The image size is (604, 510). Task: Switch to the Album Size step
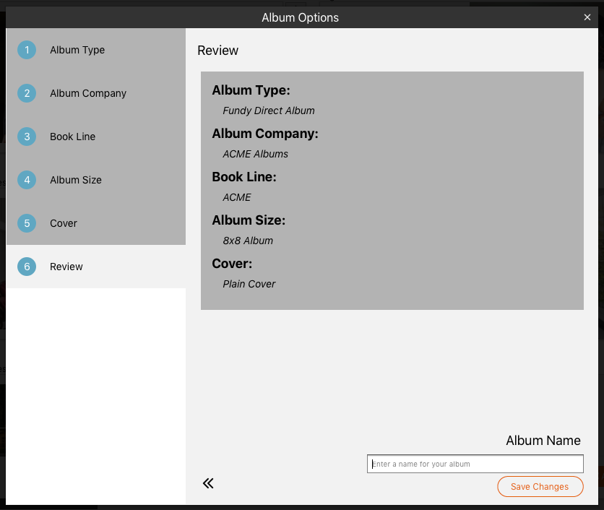tap(96, 180)
